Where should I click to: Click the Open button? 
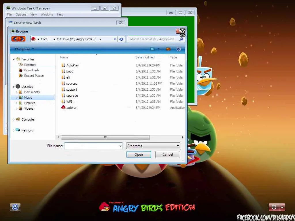click(x=139, y=155)
